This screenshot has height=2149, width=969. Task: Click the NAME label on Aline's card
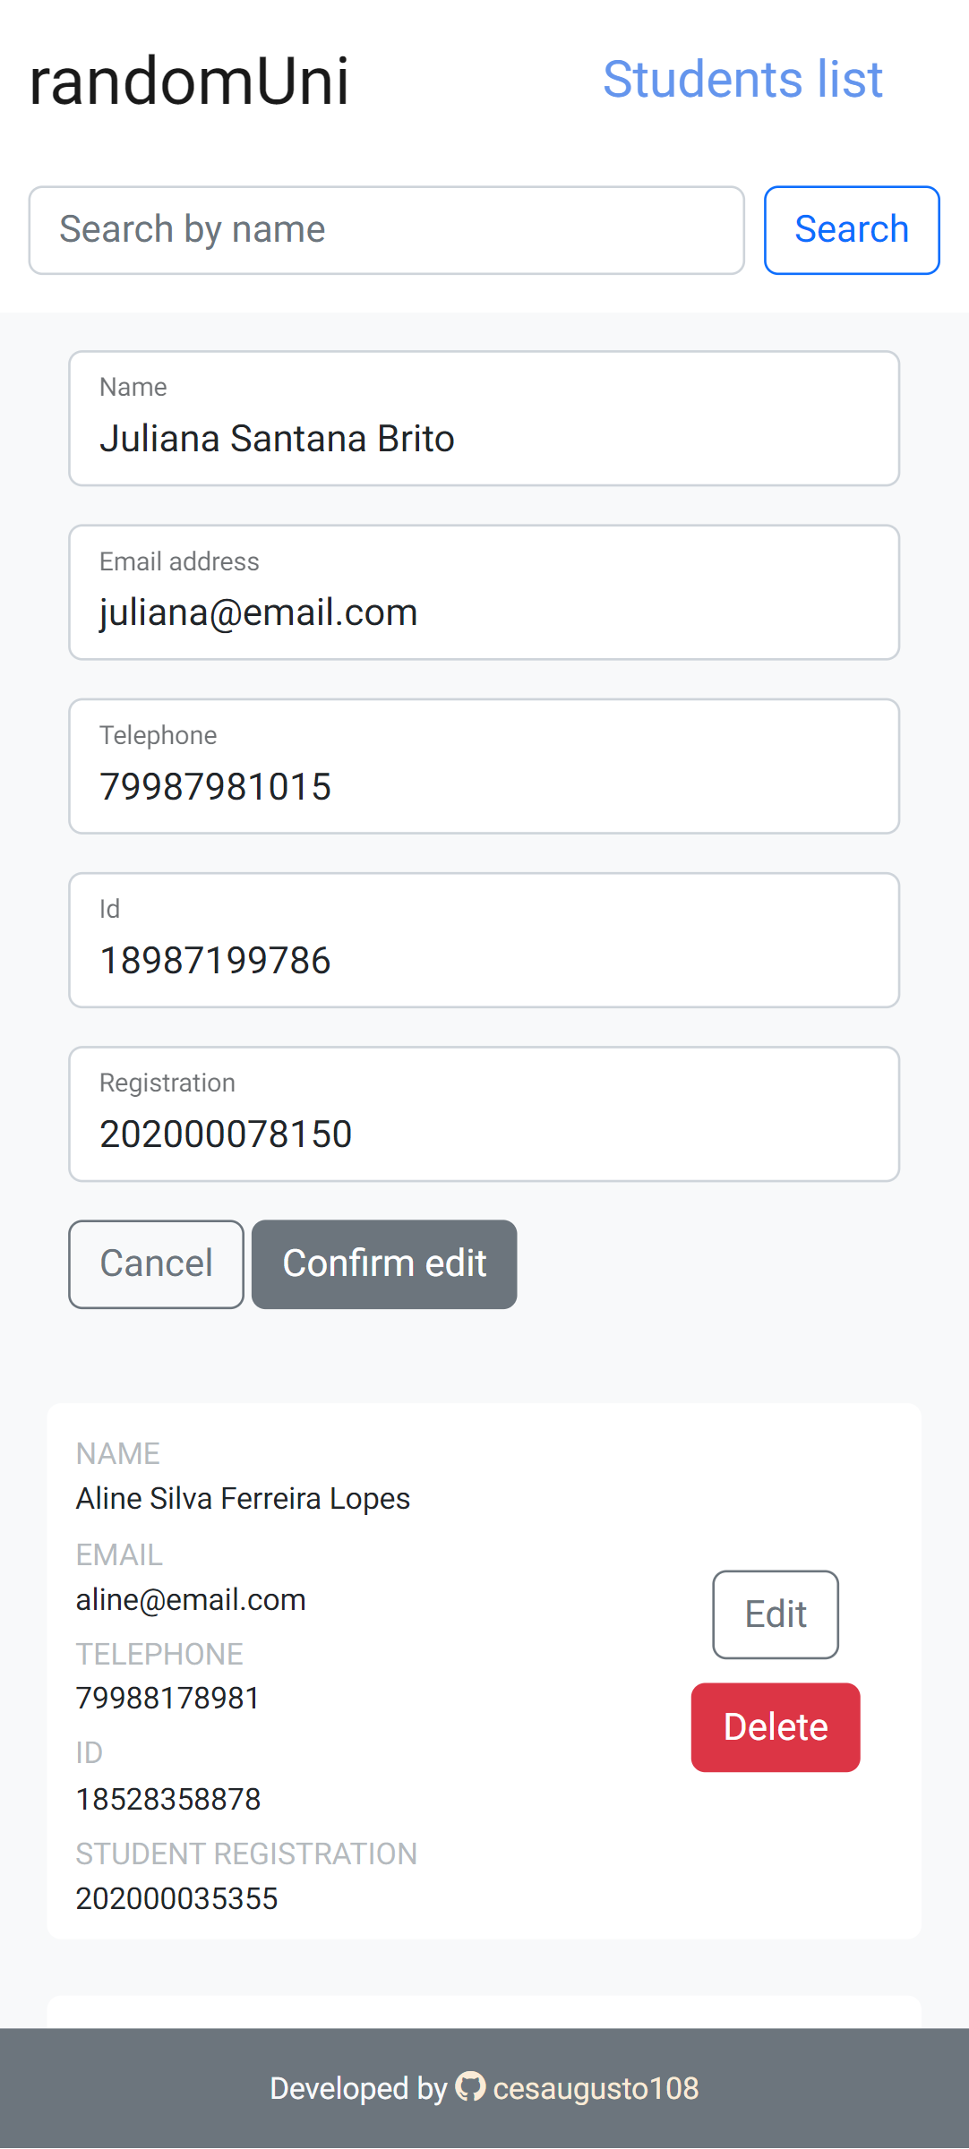point(117,1454)
